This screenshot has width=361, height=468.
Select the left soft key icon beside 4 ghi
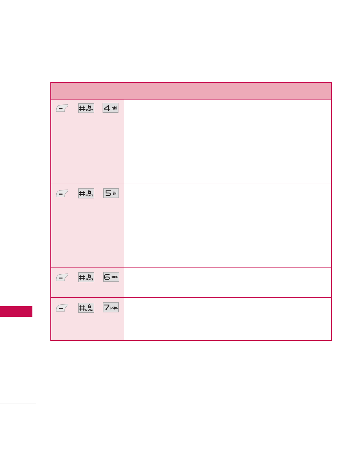pyautogui.click(x=62, y=108)
